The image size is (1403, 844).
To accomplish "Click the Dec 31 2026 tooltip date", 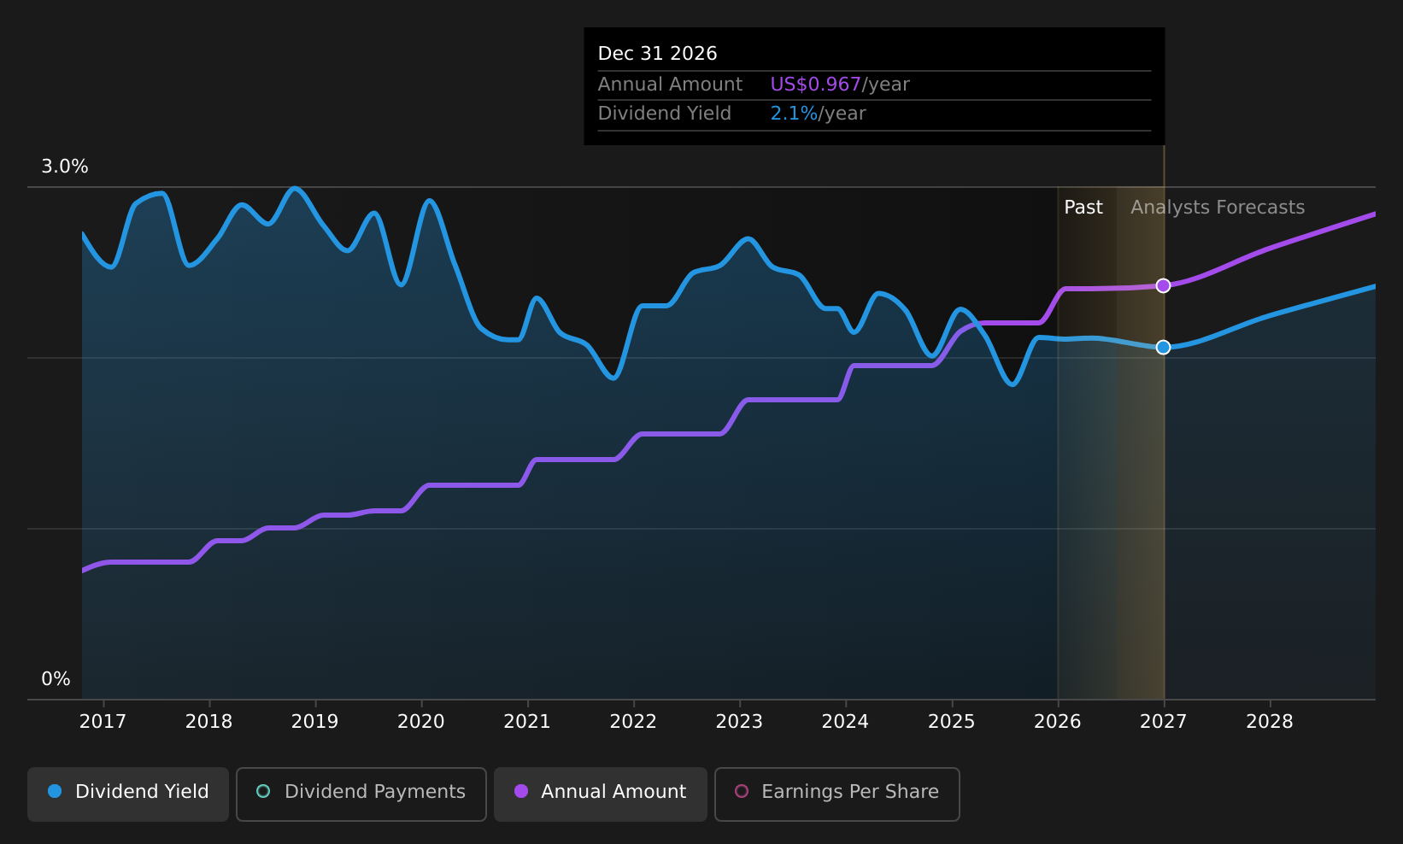I will tap(657, 54).
